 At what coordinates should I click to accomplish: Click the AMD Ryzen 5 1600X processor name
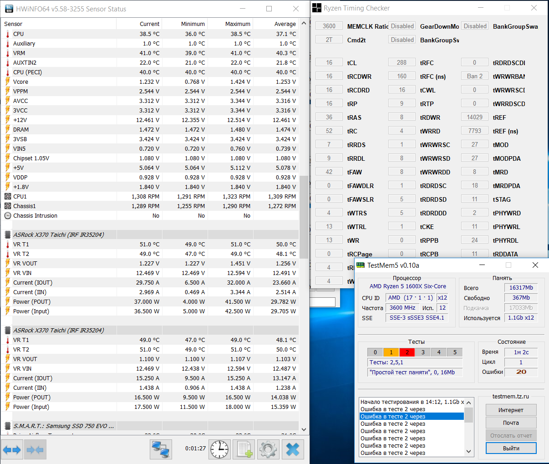[x=408, y=286]
